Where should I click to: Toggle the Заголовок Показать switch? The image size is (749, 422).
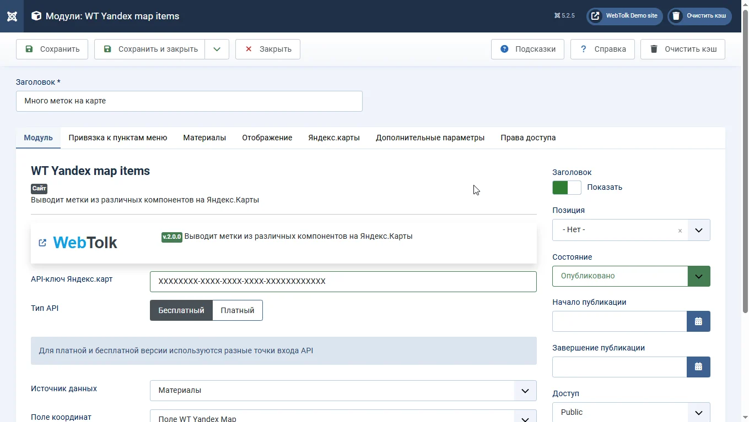567,188
